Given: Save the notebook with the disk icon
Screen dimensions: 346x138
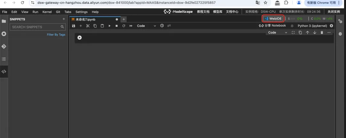Looking at the screenshot, I should (x=73, y=26).
